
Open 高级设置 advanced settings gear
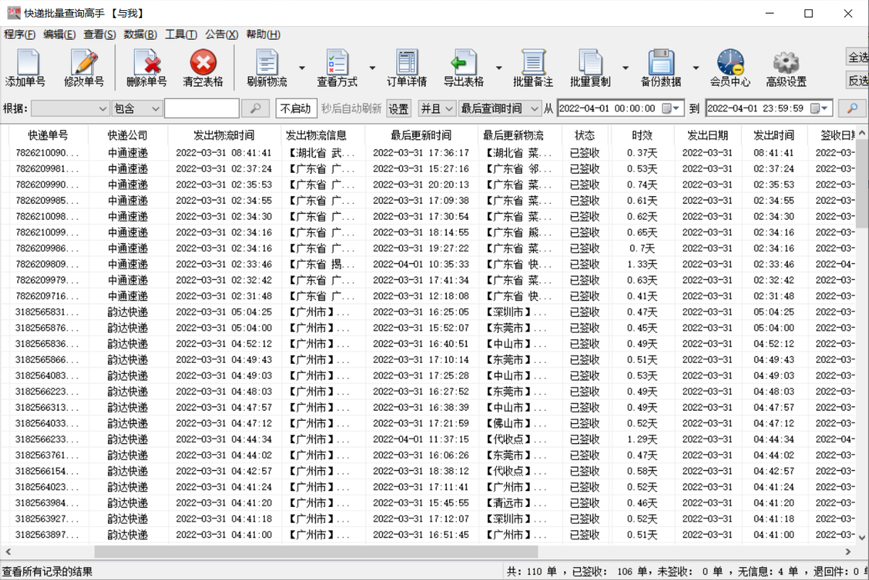click(x=786, y=68)
